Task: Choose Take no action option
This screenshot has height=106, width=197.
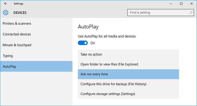Action: (x=128, y=55)
